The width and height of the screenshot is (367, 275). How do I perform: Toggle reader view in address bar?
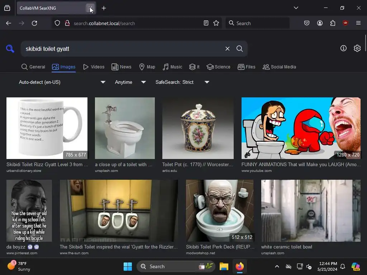click(x=206, y=23)
